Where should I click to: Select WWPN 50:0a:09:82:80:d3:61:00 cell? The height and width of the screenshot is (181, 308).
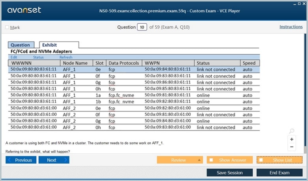167,108
